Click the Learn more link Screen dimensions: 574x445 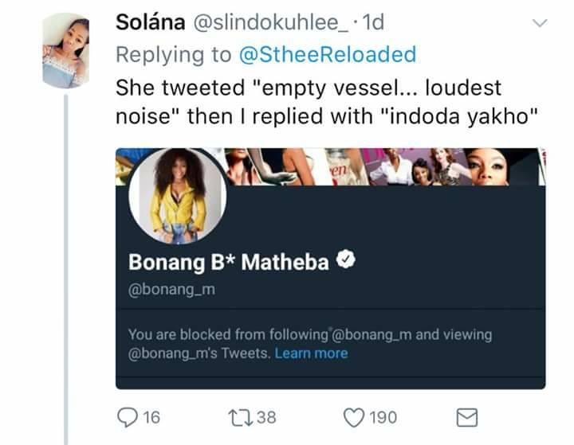tap(311, 353)
